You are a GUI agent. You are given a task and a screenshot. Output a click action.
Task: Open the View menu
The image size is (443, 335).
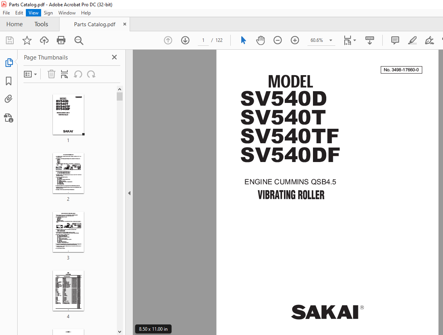(33, 13)
